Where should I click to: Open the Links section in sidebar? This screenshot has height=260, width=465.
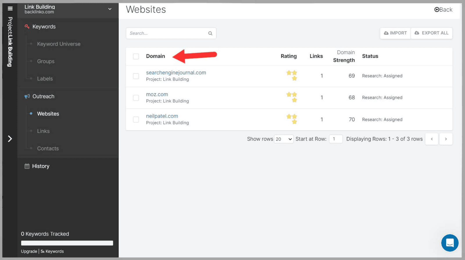click(43, 131)
